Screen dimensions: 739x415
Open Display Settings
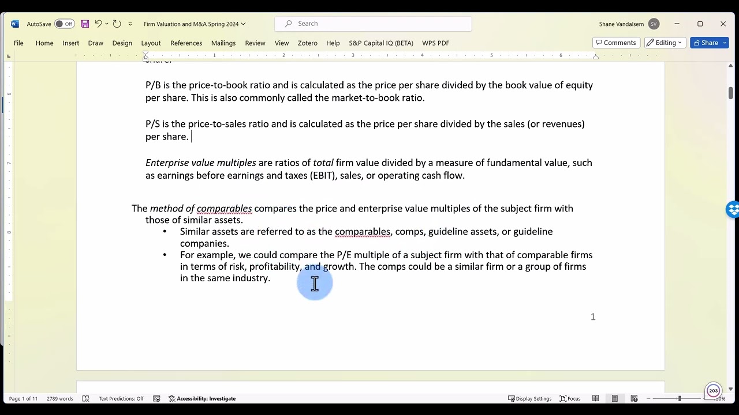(529, 399)
